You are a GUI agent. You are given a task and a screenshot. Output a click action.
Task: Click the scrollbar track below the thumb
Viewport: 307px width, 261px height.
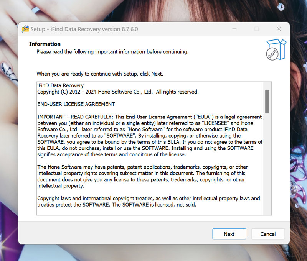tap(267, 161)
